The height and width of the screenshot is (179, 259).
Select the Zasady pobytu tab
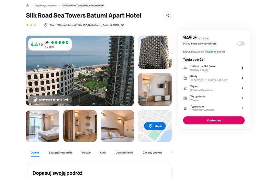pyautogui.click(x=152, y=152)
